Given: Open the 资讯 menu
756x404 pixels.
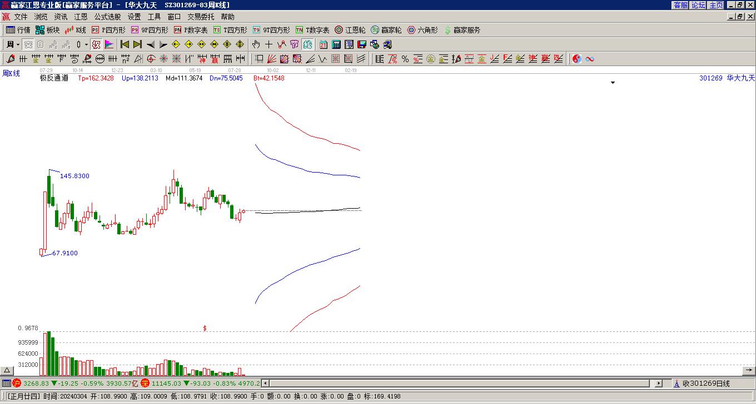Looking at the screenshot, I should (61, 17).
